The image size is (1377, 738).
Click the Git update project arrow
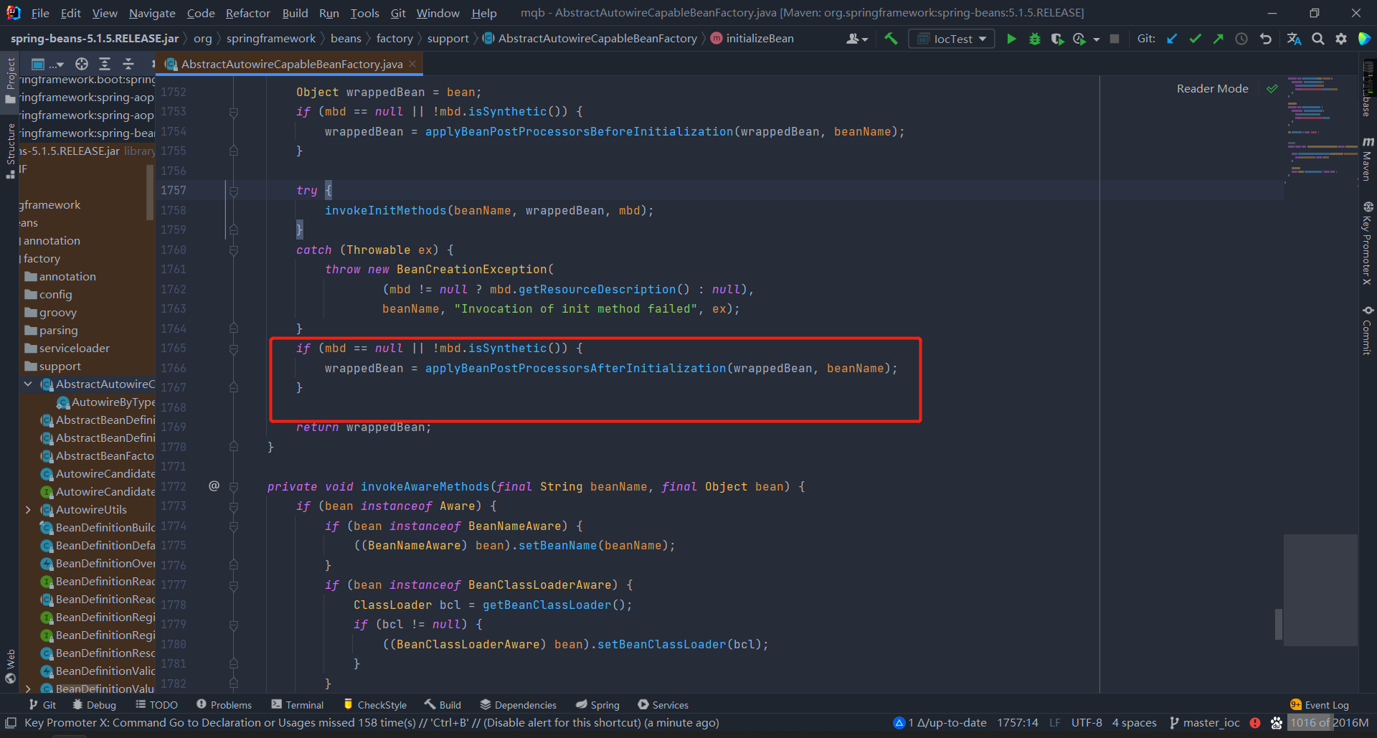1172,39
